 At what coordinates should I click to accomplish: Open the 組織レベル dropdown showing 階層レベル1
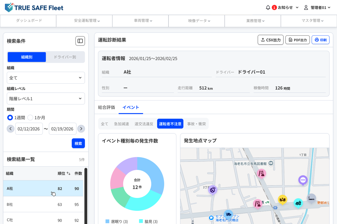46,99
